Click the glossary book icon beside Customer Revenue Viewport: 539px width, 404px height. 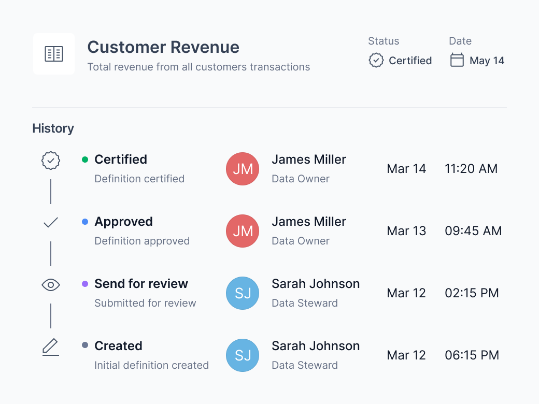click(54, 54)
